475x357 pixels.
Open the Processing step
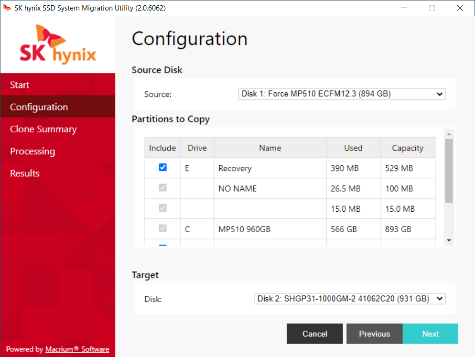click(57, 151)
